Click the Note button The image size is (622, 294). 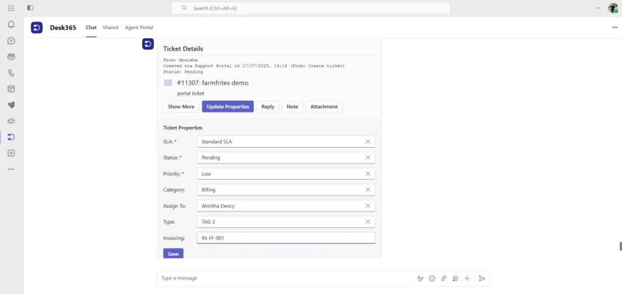[292, 106]
